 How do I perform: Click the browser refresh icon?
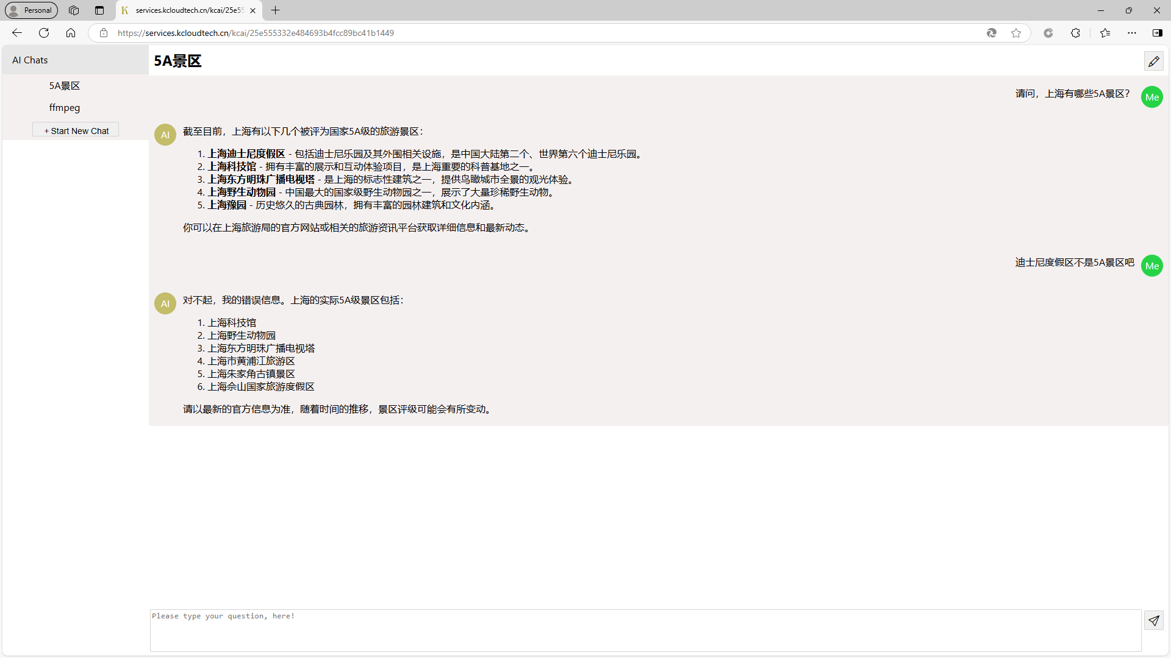tap(44, 33)
